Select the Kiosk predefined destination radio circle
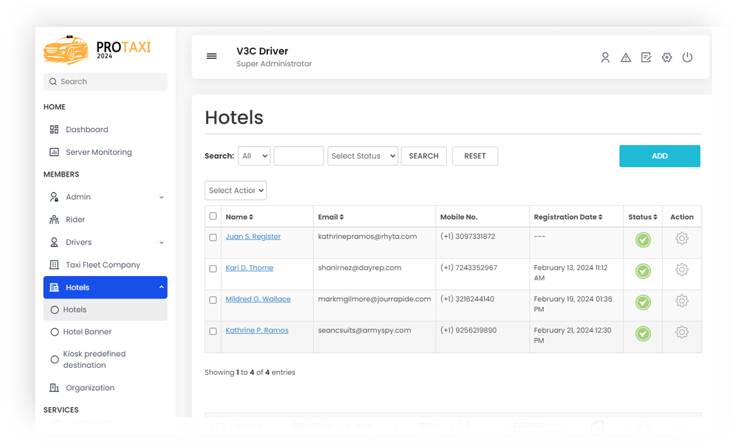Image resolution: width=739 pixels, height=448 pixels. pos(55,359)
